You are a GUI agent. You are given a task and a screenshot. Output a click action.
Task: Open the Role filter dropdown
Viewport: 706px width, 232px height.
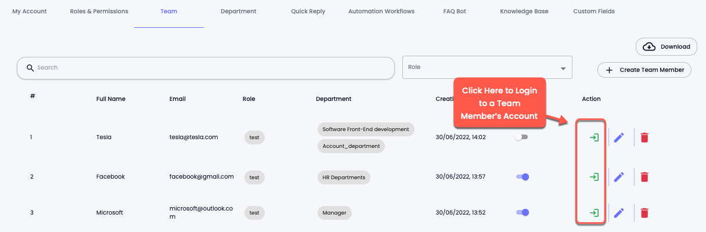click(x=487, y=67)
